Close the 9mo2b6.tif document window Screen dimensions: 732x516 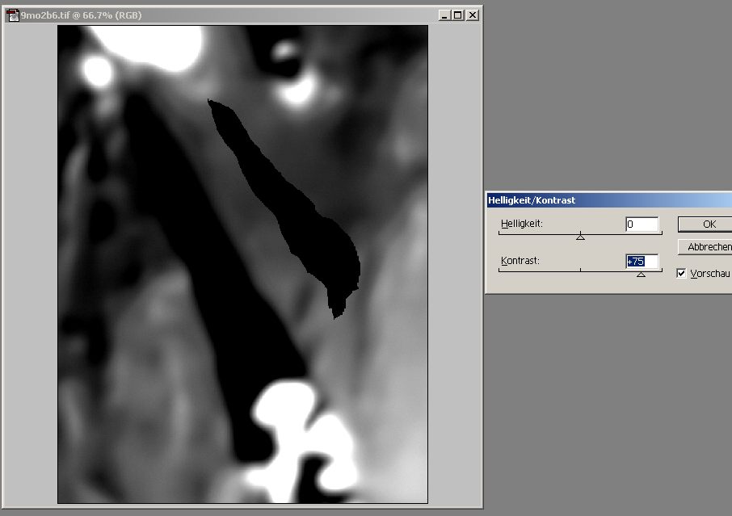[x=472, y=15]
